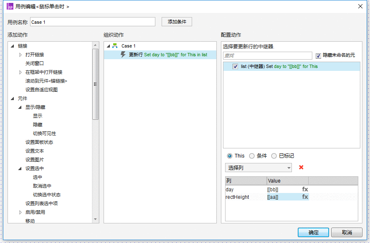Select 设置自适应视图 action
370x243 pixels.
click(x=41, y=90)
